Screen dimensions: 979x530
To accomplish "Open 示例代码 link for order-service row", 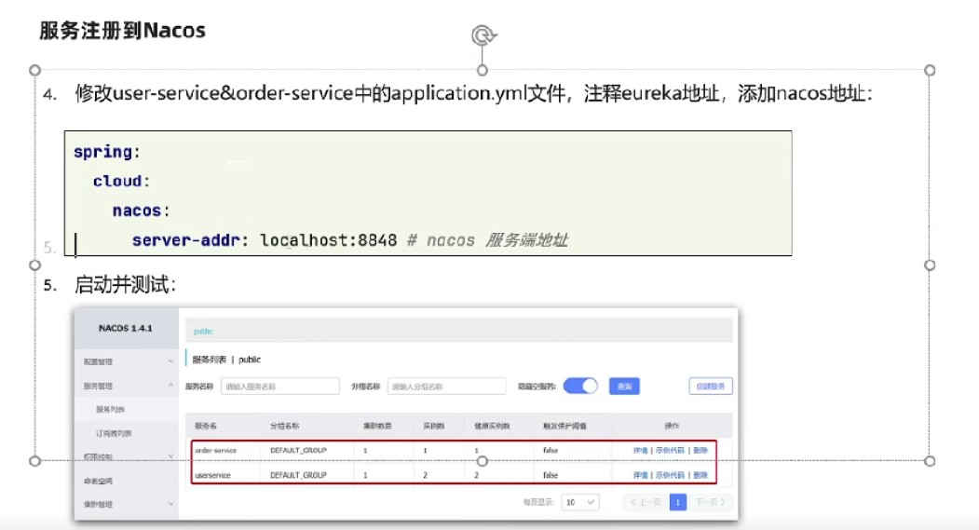I will 670,450.
